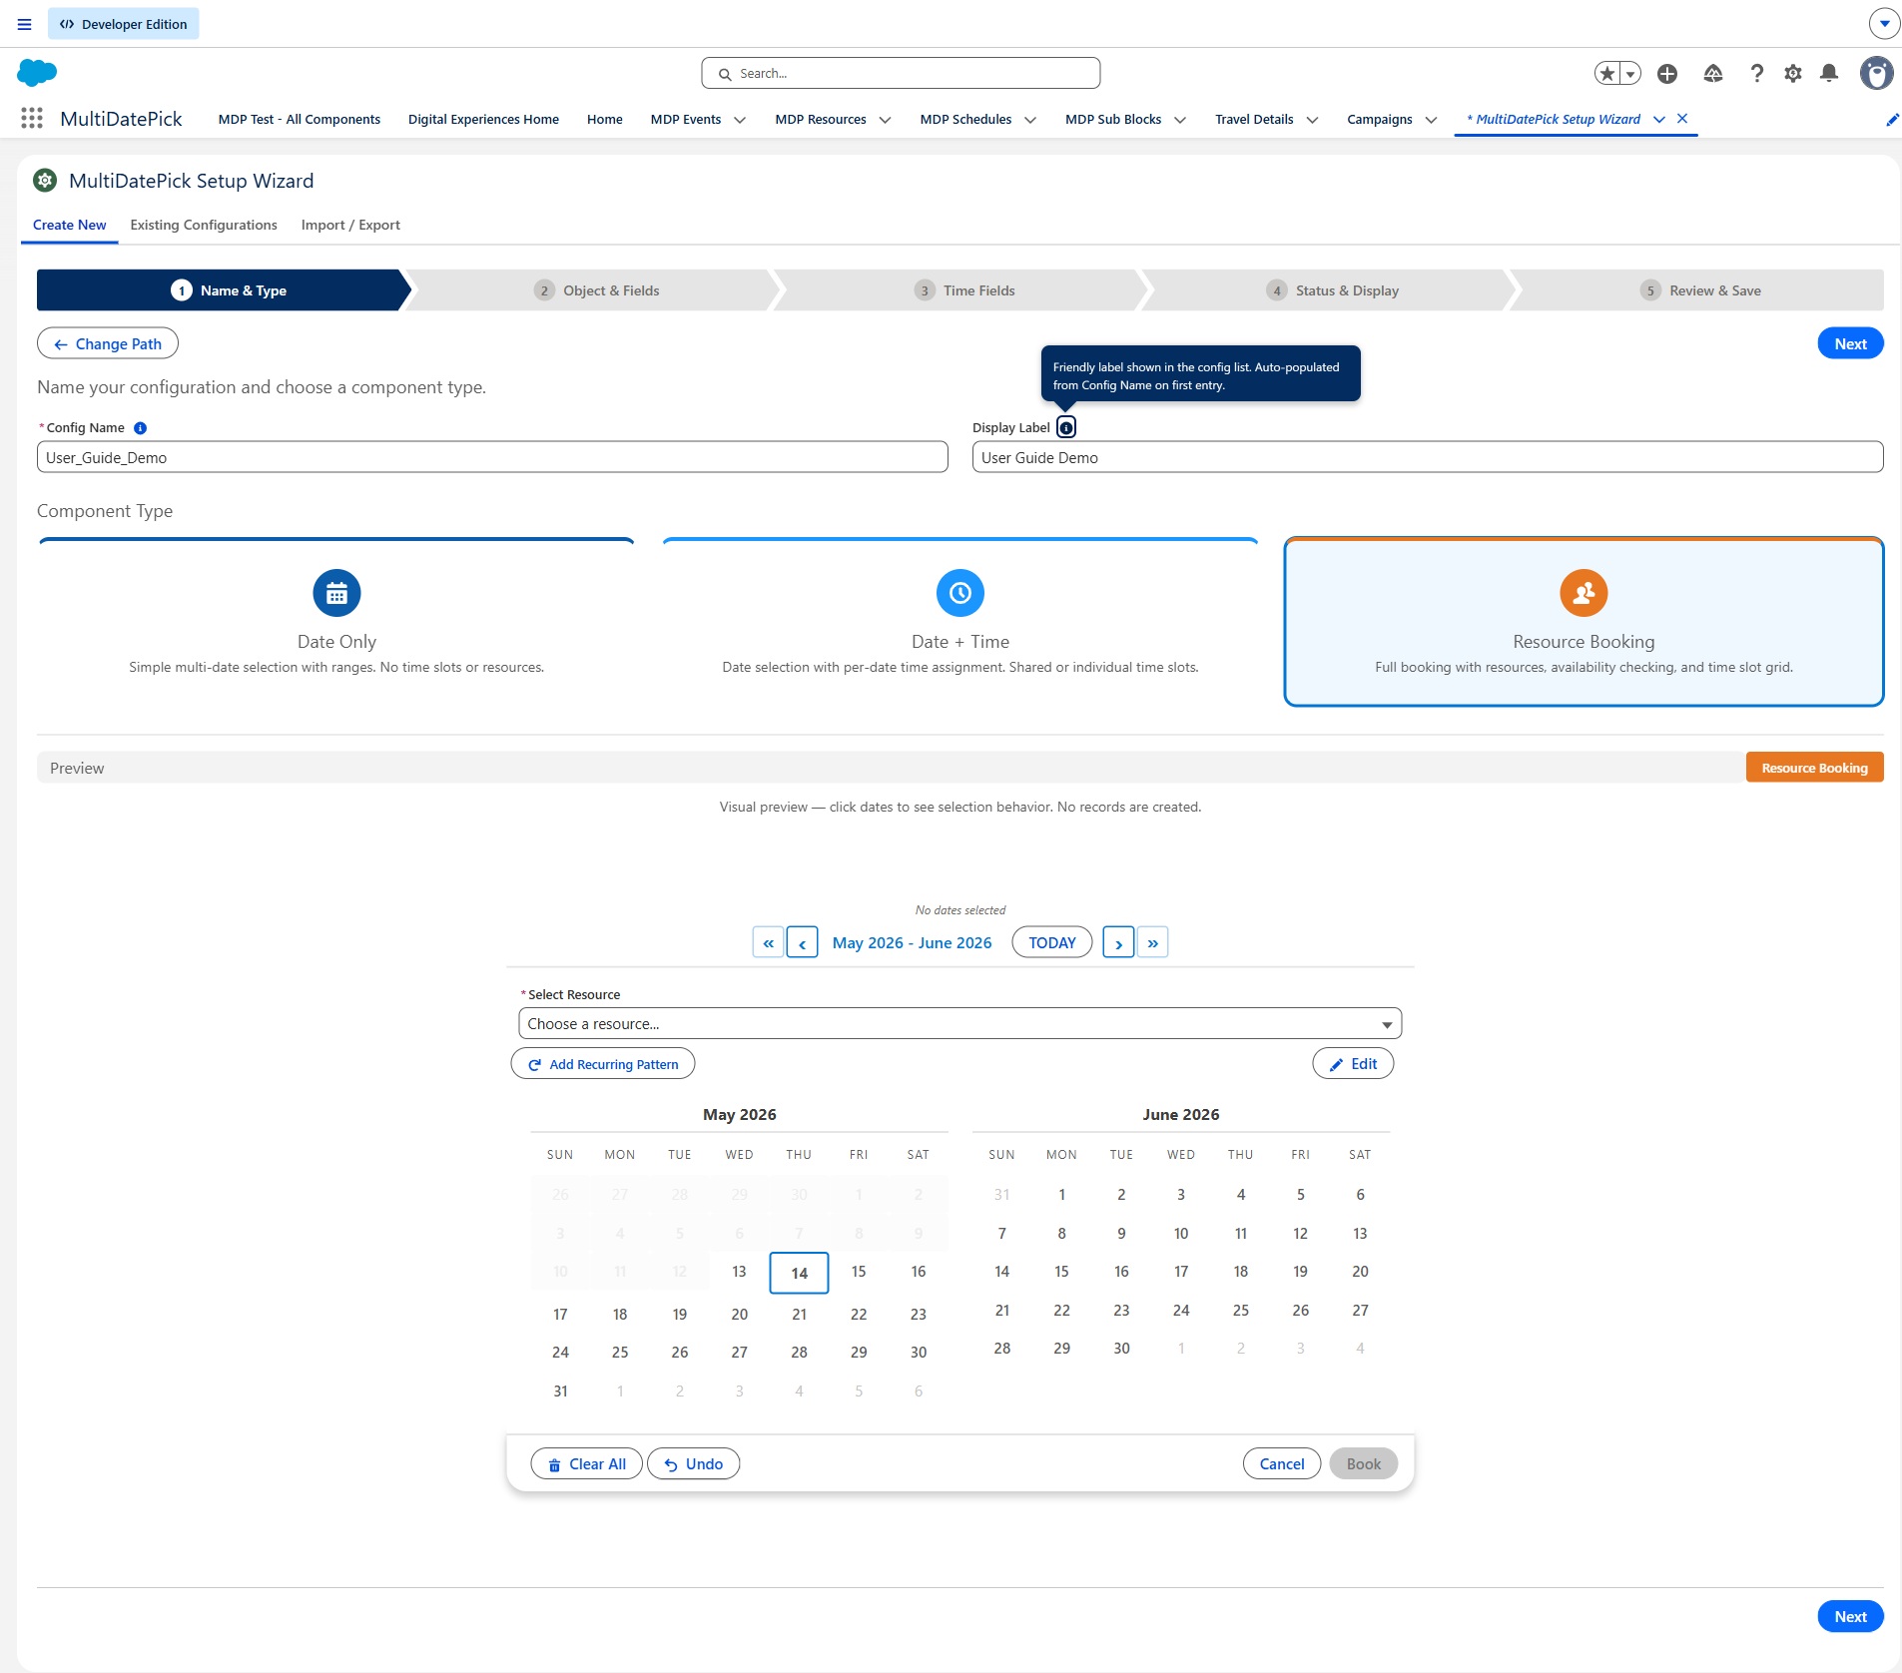Select June 18 in the calendar
Viewport: 1902px width, 1673px height.
[x=1241, y=1272]
